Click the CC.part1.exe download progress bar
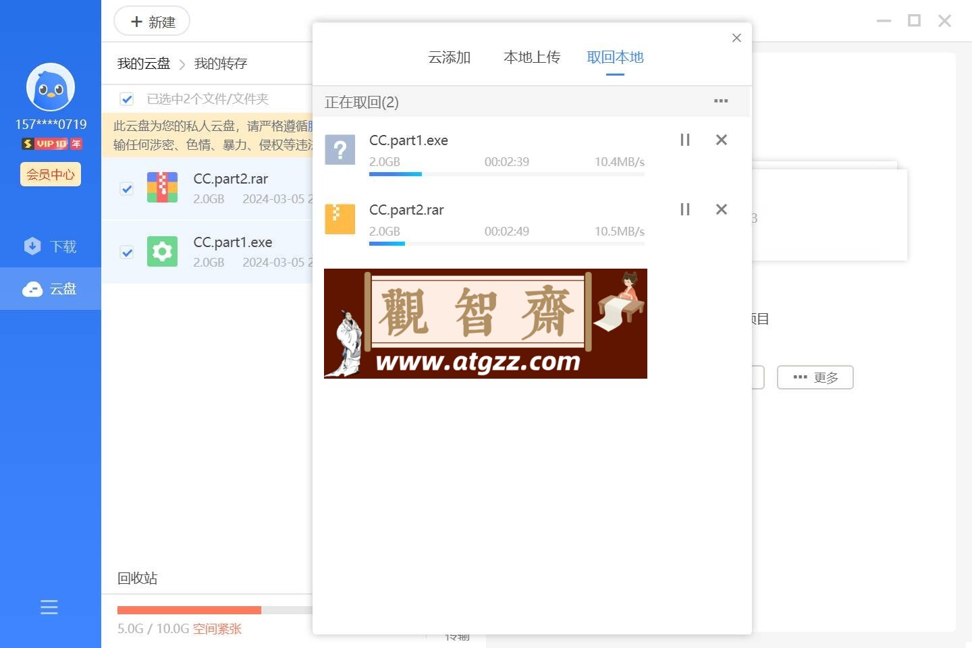 point(507,174)
